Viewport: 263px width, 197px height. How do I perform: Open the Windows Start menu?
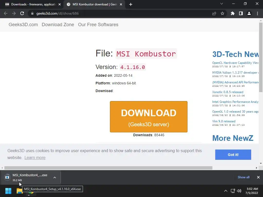tap(8, 191)
